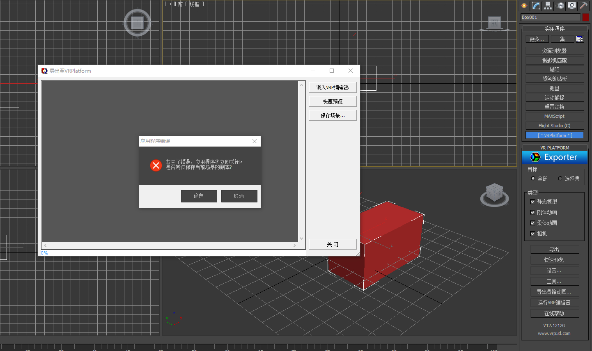Click the 集 button
The width and height of the screenshot is (592, 351).
pyautogui.click(x=562, y=39)
